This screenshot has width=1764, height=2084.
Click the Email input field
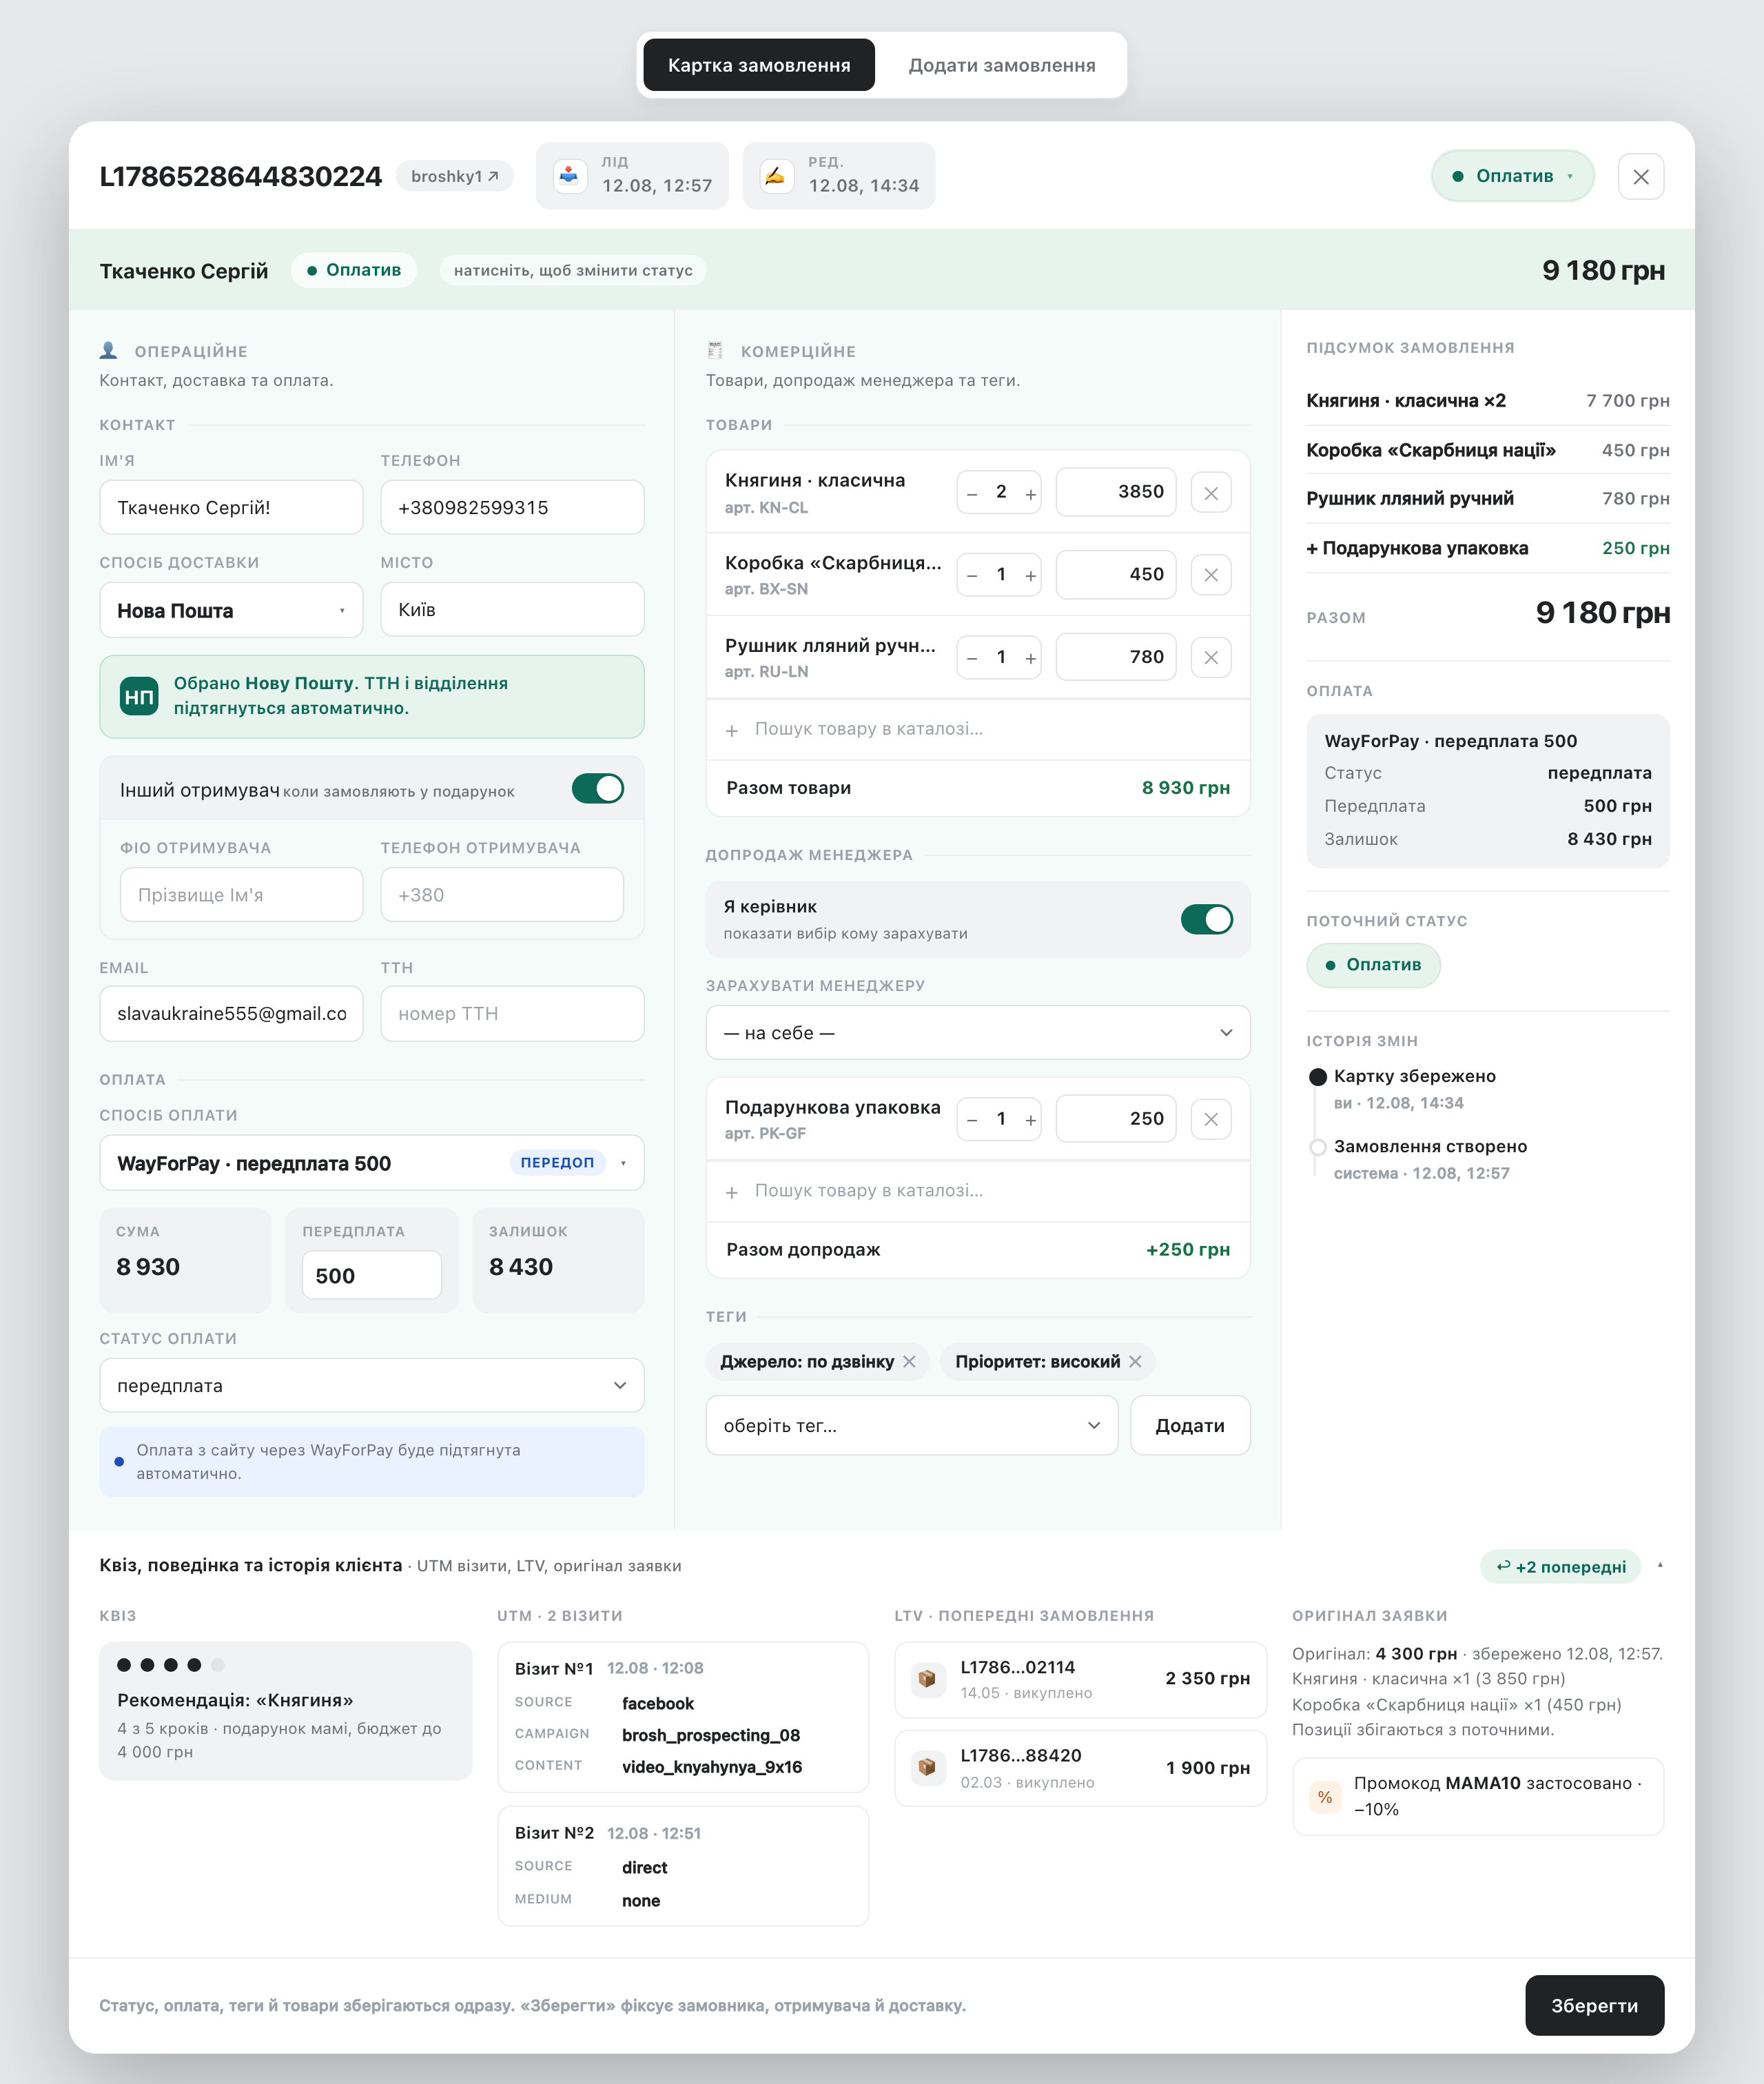(231, 1013)
